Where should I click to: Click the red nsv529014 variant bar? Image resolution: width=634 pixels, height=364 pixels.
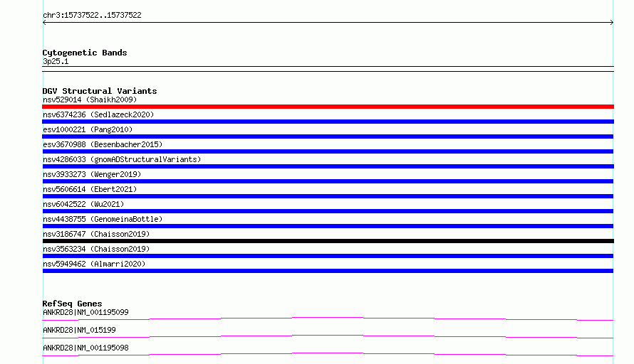328,107
